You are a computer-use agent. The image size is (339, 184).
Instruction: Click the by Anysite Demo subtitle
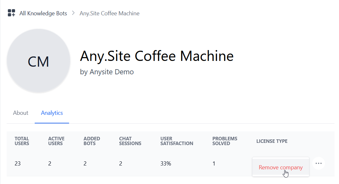(107, 72)
